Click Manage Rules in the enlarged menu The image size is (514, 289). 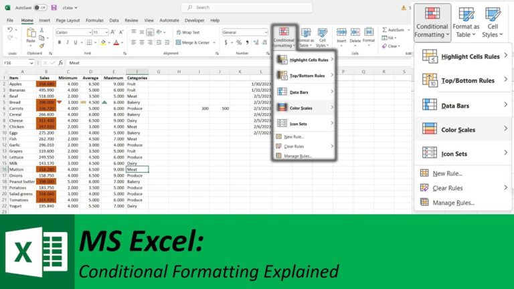pos(453,203)
